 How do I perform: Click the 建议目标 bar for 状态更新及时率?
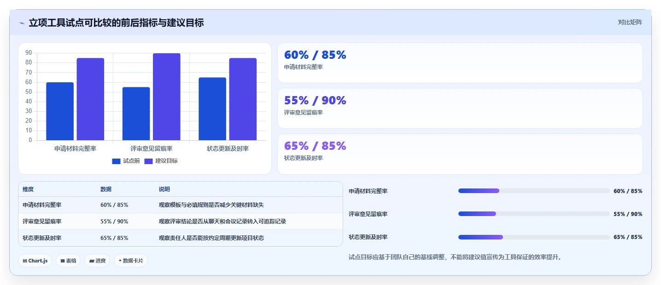[243, 99]
